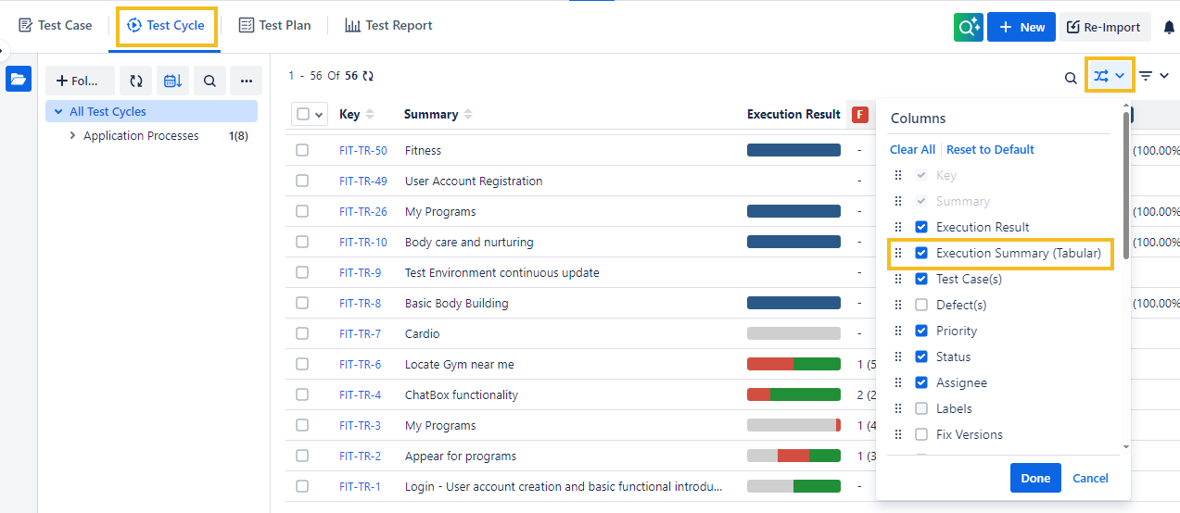1180x513 pixels.
Task: Collapse All Test Cycles tree
Action: tap(57, 112)
